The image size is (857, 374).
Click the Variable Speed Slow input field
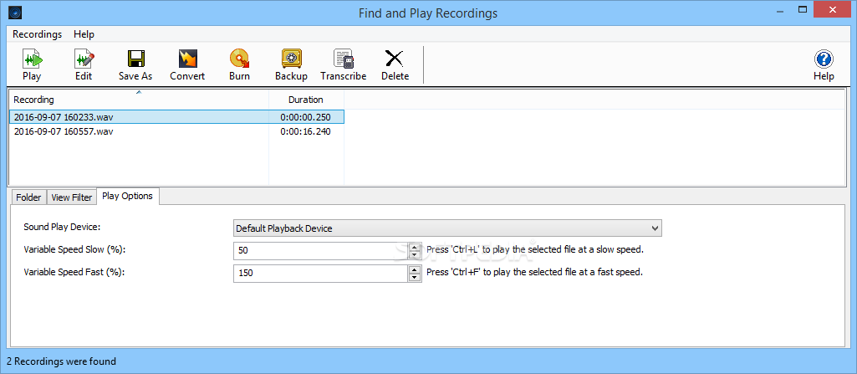tap(321, 251)
